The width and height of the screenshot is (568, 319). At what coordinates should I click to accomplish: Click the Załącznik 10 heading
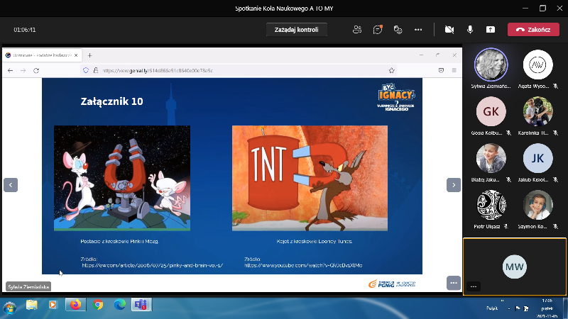coord(112,101)
